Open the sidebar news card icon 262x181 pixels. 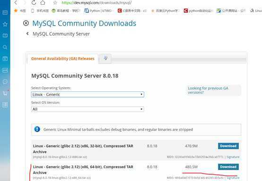(x=5, y=13)
